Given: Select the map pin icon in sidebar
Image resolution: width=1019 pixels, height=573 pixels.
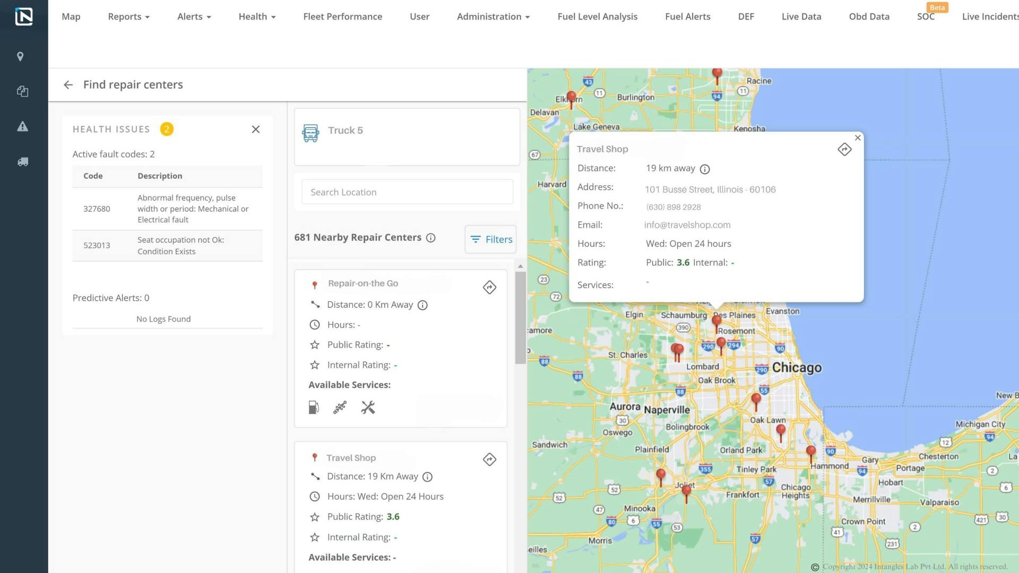Looking at the screenshot, I should [x=20, y=56].
